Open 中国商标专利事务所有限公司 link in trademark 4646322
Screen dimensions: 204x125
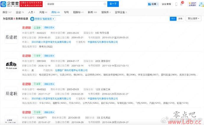[x=103, y=98]
